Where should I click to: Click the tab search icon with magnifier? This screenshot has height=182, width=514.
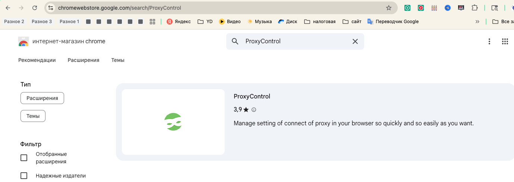(x=495, y=8)
